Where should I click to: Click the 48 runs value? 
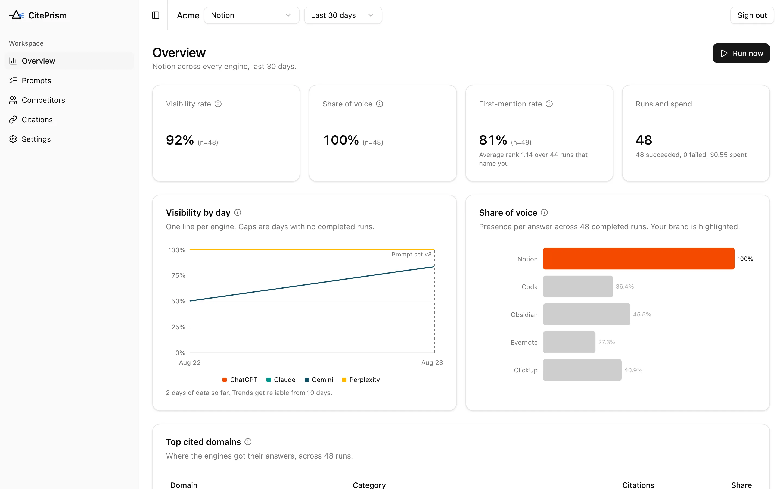644,140
